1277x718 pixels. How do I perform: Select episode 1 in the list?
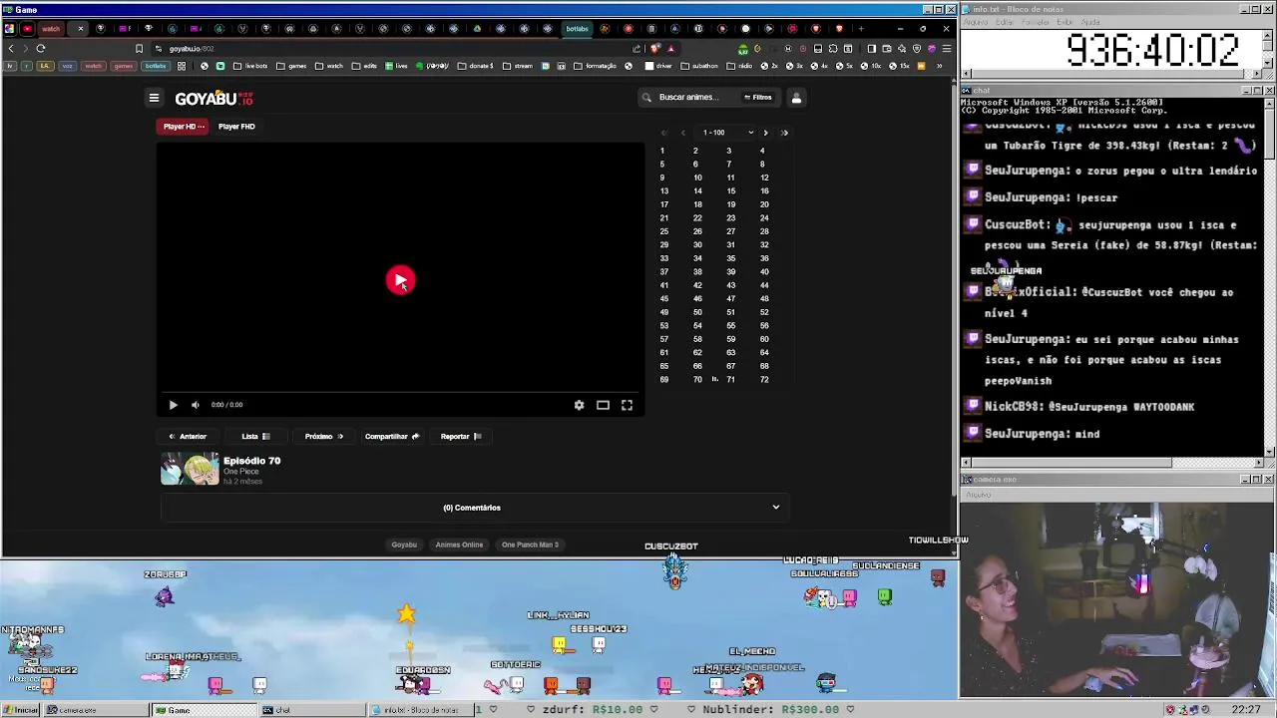[x=661, y=151]
